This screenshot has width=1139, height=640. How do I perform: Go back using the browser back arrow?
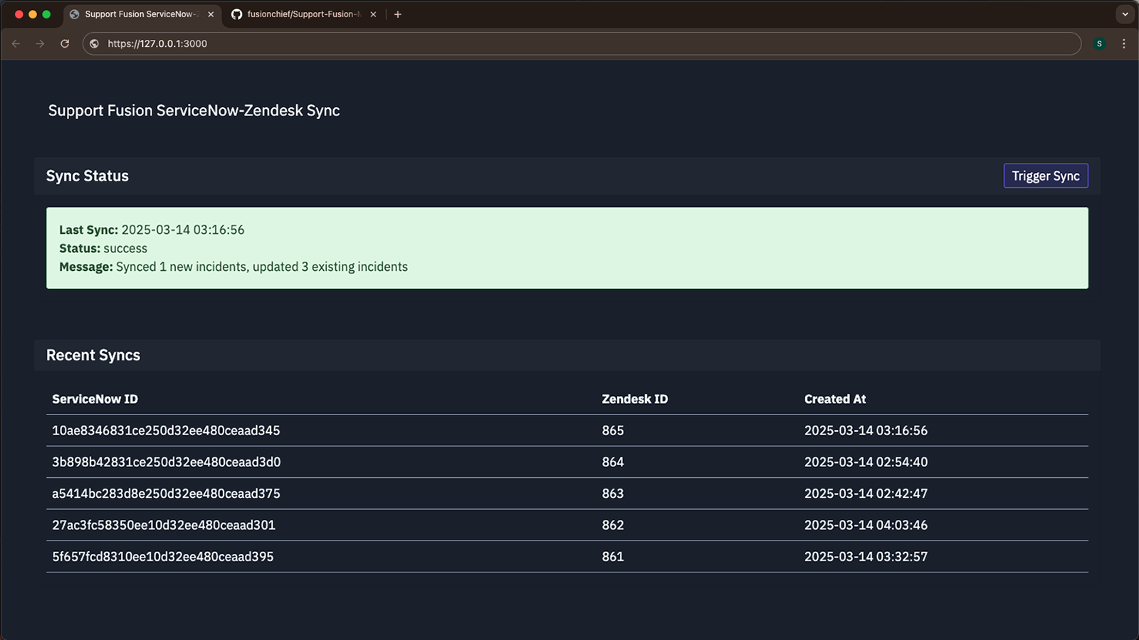pyautogui.click(x=16, y=43)
